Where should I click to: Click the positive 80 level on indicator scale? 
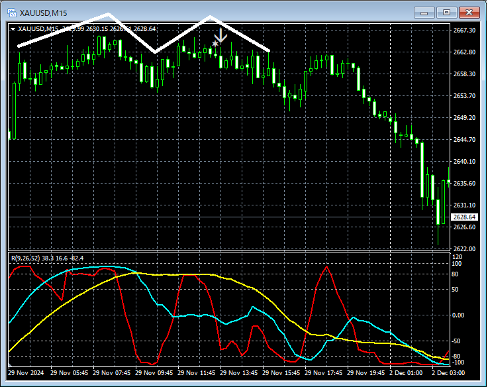point(455,274)
